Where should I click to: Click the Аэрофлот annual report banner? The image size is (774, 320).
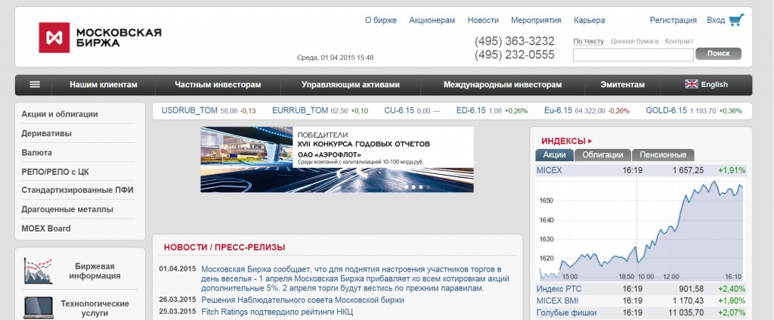tap(336, 160)
